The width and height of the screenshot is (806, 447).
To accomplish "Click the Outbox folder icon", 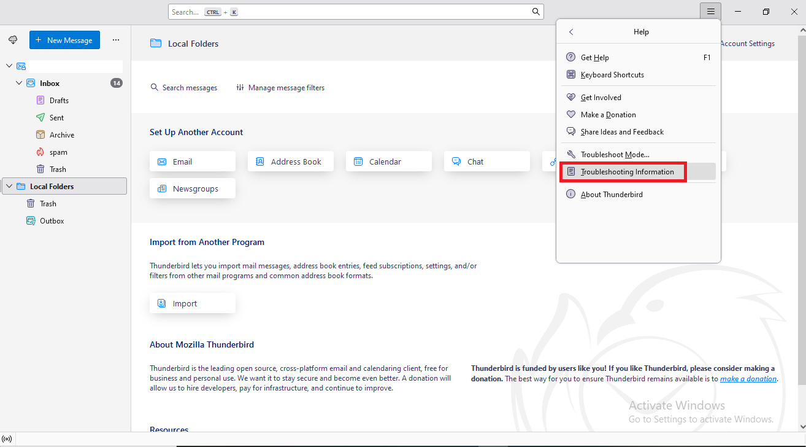I will coord(31,221).
